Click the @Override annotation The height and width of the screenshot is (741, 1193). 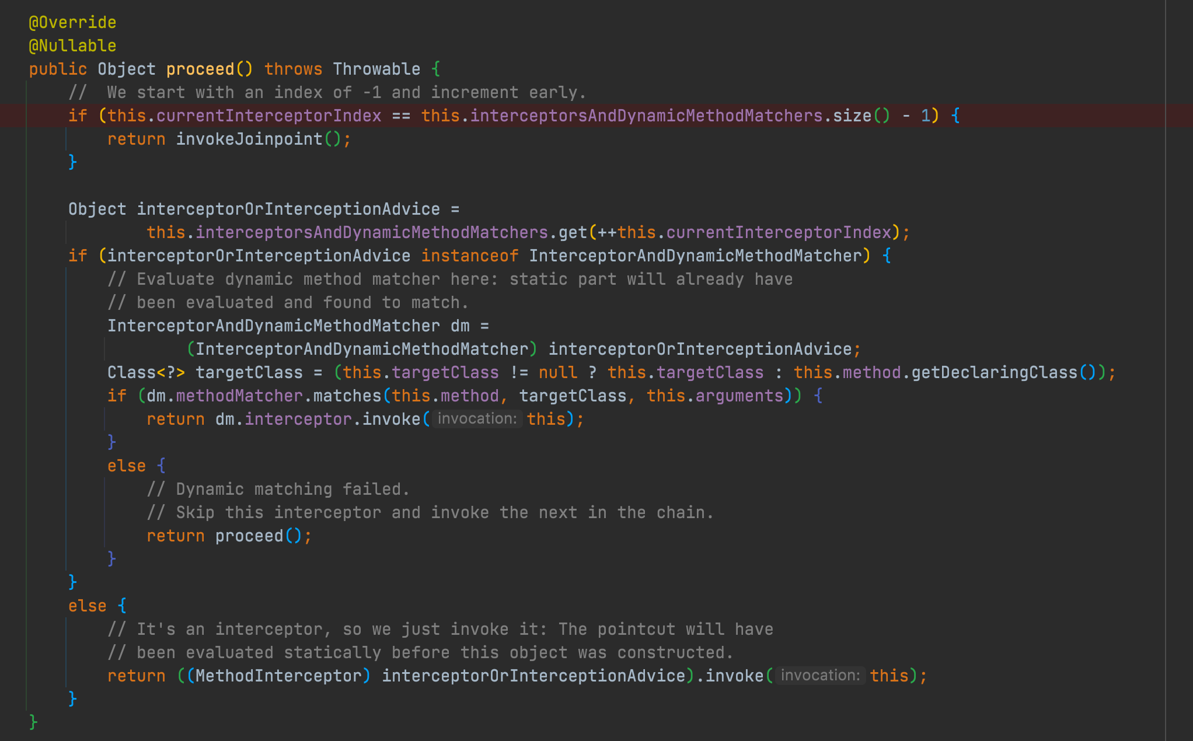[x=72, y=23]
